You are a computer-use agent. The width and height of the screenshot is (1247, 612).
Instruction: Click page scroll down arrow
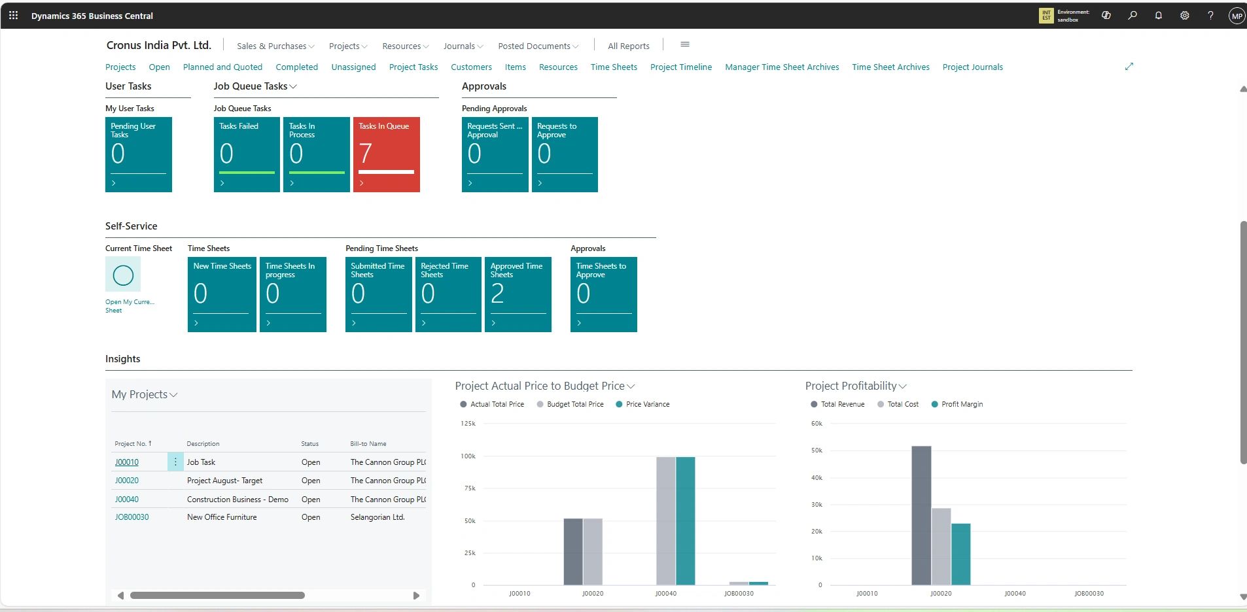(x=1243, y=597)
